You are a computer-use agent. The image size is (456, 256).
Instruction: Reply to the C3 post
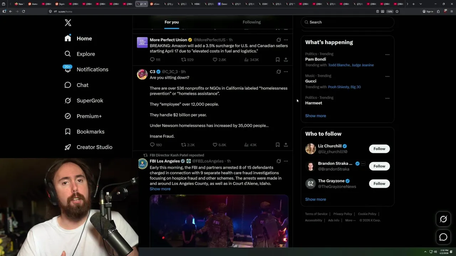pos(156,145)
